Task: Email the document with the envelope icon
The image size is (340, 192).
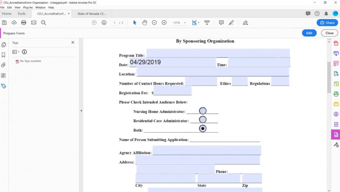Action: 33,22
